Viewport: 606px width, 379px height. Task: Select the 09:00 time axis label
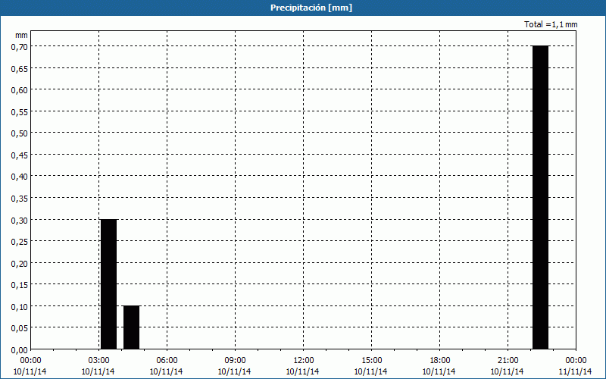pyautogui.click(x=235, y=360)
